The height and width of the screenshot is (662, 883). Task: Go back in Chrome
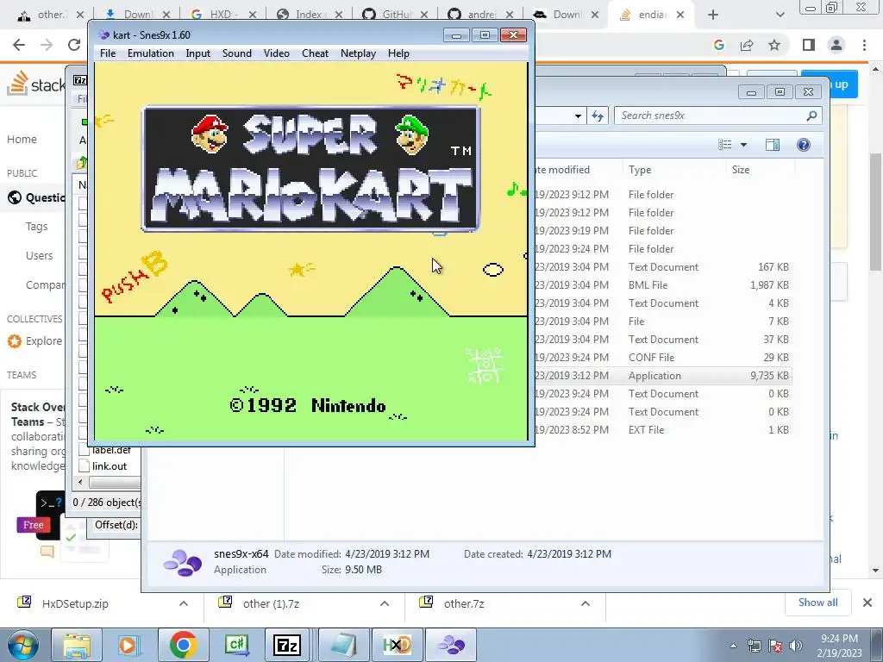pyautogui.click(x=19, y=45)
